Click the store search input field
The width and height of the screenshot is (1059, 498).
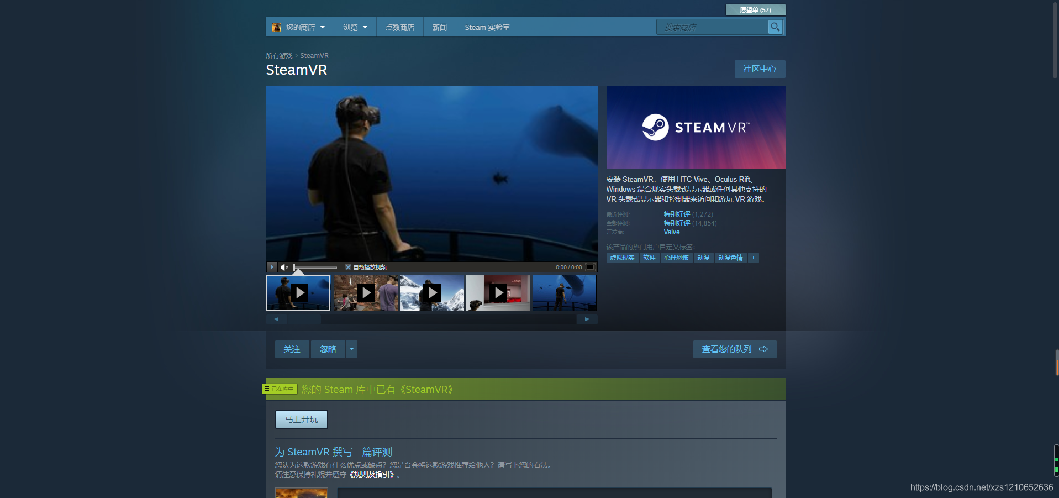pos(713,27)
